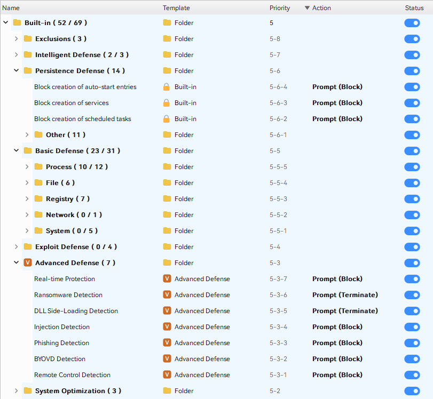Turn off the Real-time Protection toggle

coord(412,278)
